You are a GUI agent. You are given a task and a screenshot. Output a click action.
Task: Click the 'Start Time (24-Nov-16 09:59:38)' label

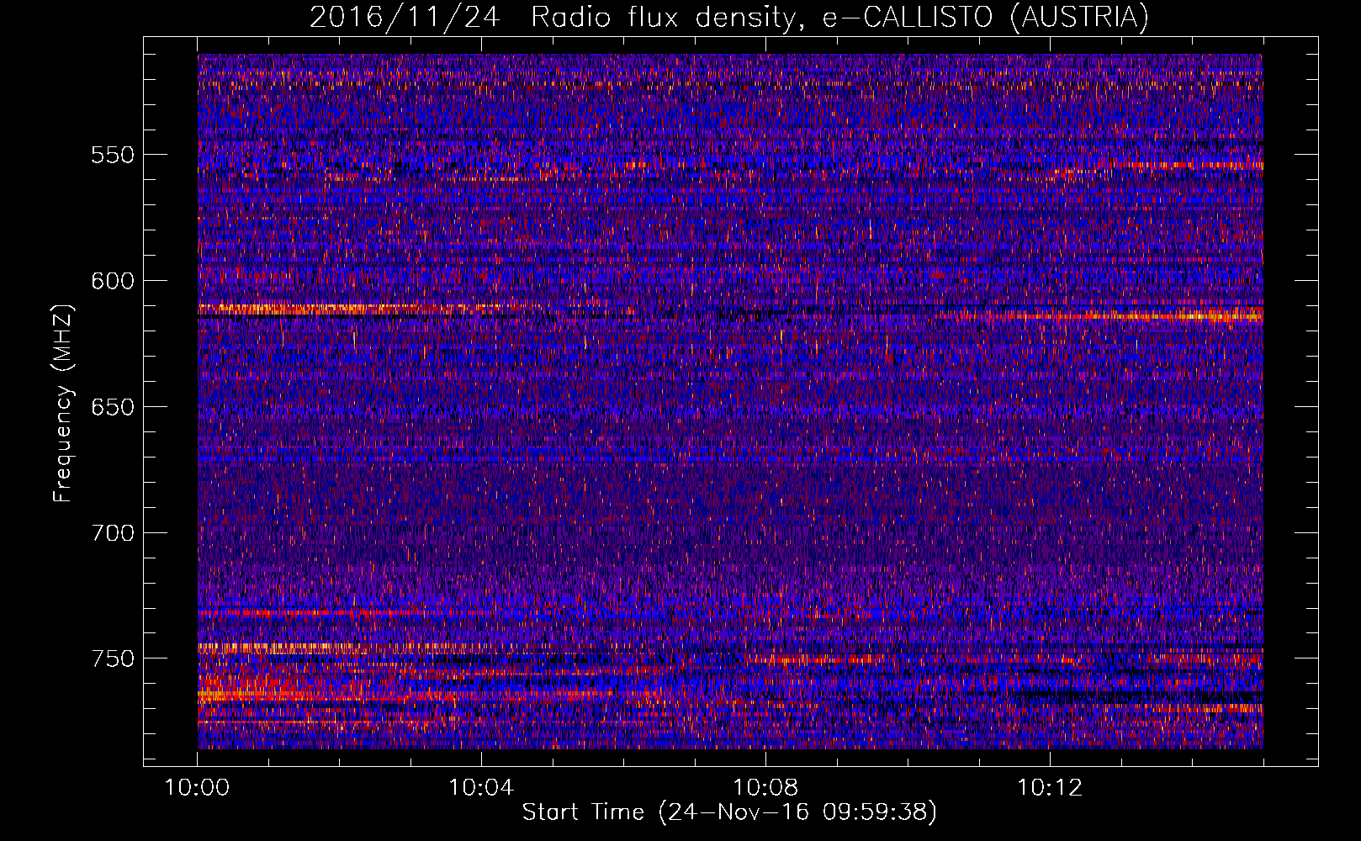pyautogui.click(x=729, y=812)
